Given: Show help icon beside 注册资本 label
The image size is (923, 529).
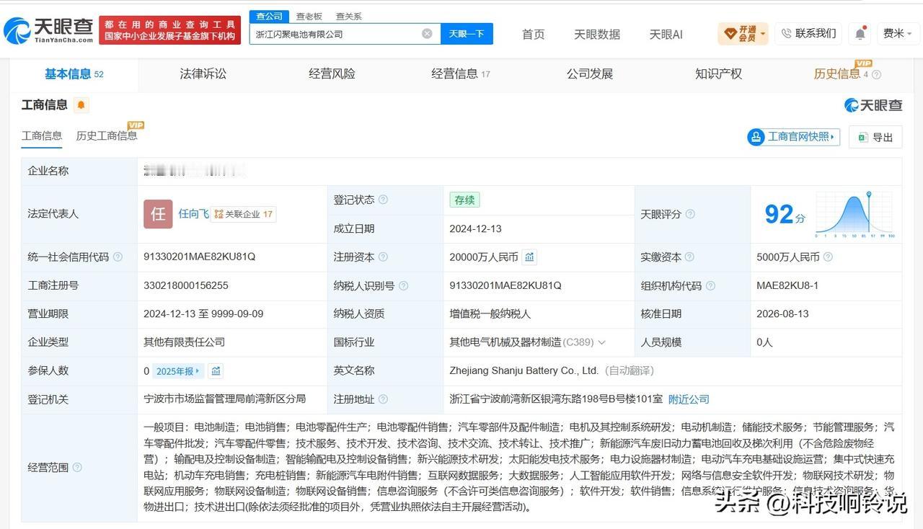Looking at the screenshot, I should tap(383, 257).
